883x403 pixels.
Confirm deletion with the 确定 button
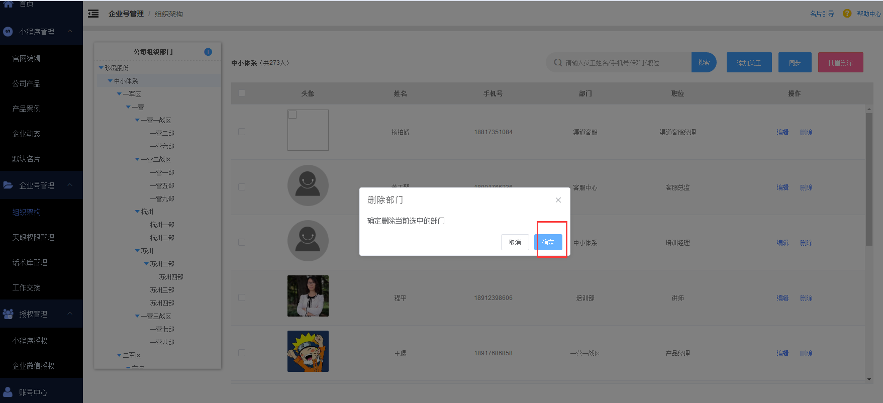tap(548, 242)
